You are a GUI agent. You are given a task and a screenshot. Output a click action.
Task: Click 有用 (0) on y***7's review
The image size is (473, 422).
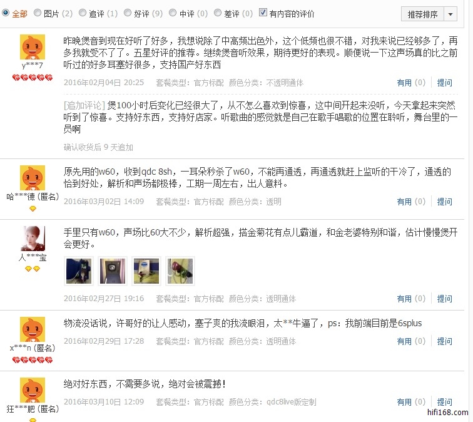pos(411,83)
